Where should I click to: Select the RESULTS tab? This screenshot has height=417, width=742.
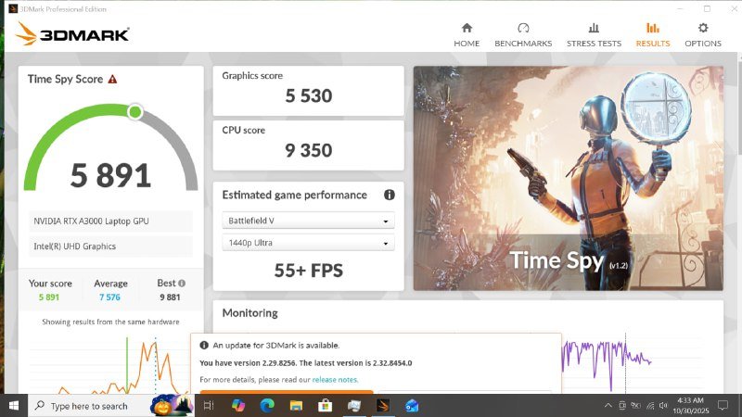(653, 35)
